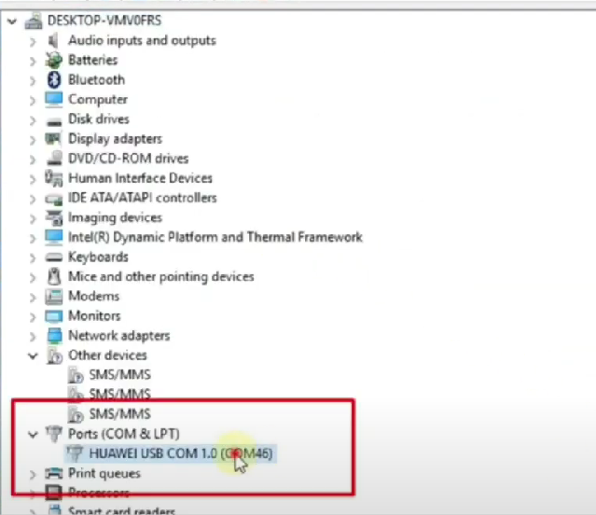Click the Audio inputs and outputs speaker icon

(53, 40)
